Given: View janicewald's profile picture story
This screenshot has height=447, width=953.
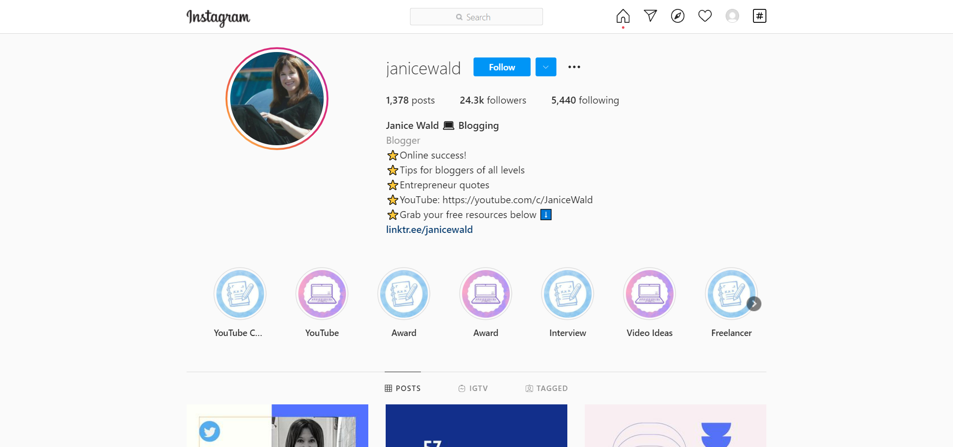Looking at the screenshot, I should (277, 99).
